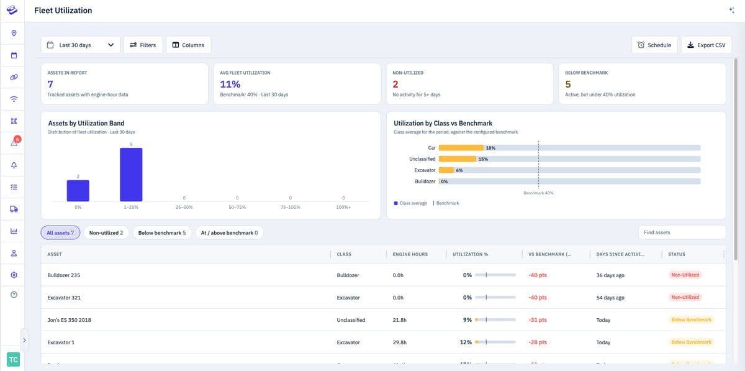Select the All assets 7 tab
This screenshot has width=745, height=371.
(60, 232)
